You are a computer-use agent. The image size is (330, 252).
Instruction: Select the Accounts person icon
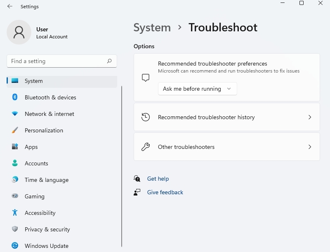(x=15, y=163)
